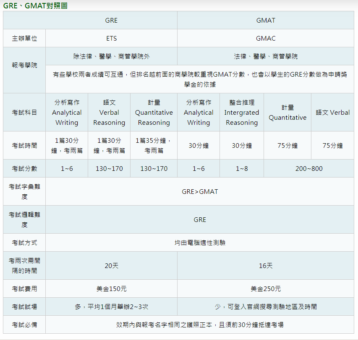Click the "考試時間" row label
The width and height of the screenshot is (358, 340).
click(x=24, y=145)
